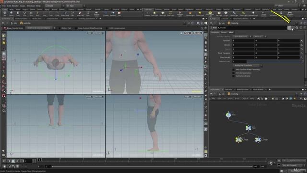Select the R_Thigh node in network
Viewport: 307px width, 173px height.
(238, 140)
